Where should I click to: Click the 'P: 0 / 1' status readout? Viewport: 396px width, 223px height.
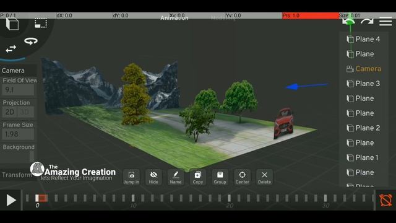(x=8, y=15)
